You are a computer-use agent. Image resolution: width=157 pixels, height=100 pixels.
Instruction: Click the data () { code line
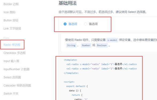75,91
